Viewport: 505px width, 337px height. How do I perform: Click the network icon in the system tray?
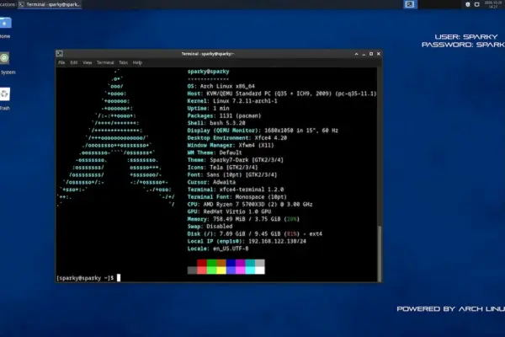(x=477, y=4)
